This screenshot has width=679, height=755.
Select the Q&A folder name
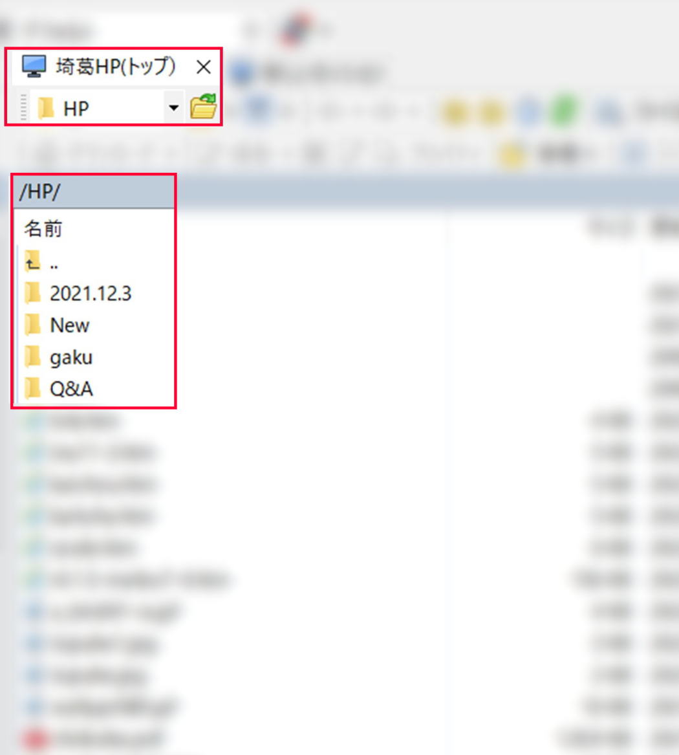point(71,389)
